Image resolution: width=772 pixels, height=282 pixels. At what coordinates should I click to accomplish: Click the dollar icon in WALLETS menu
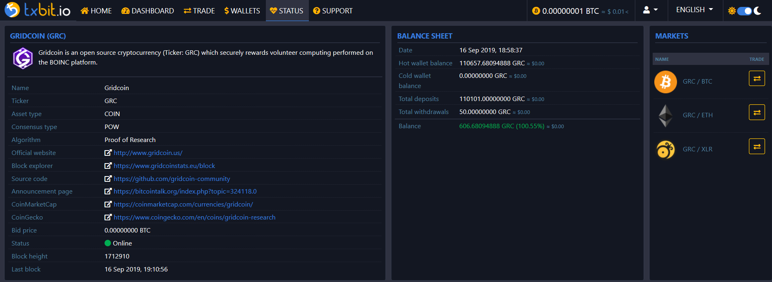coord(226,11)
